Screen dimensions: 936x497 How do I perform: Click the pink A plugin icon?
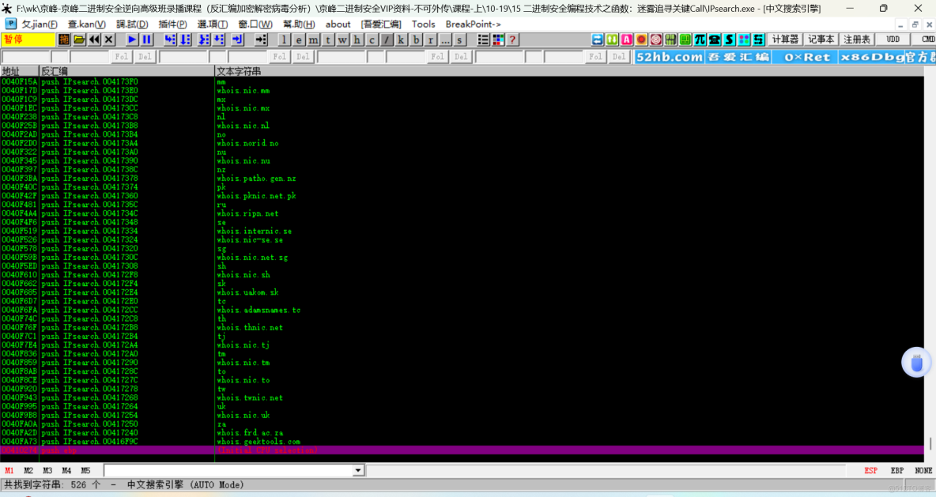(627, 40)
